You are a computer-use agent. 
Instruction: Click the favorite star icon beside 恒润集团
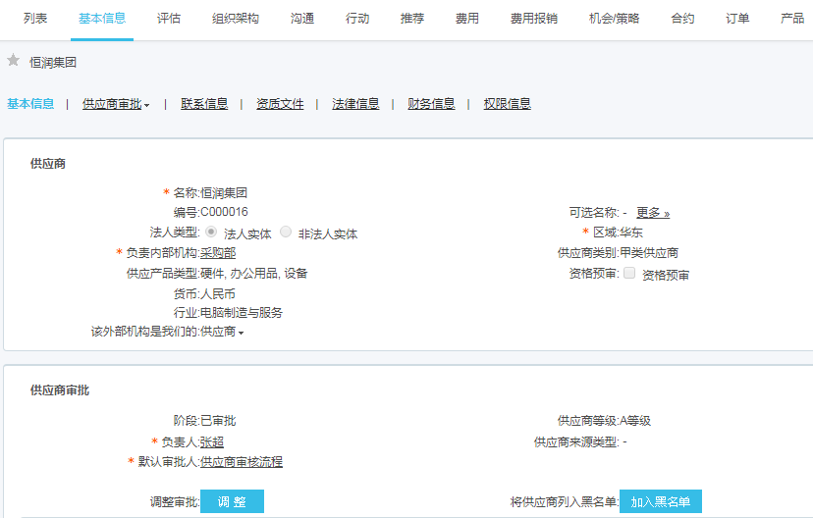coord(14,61)
